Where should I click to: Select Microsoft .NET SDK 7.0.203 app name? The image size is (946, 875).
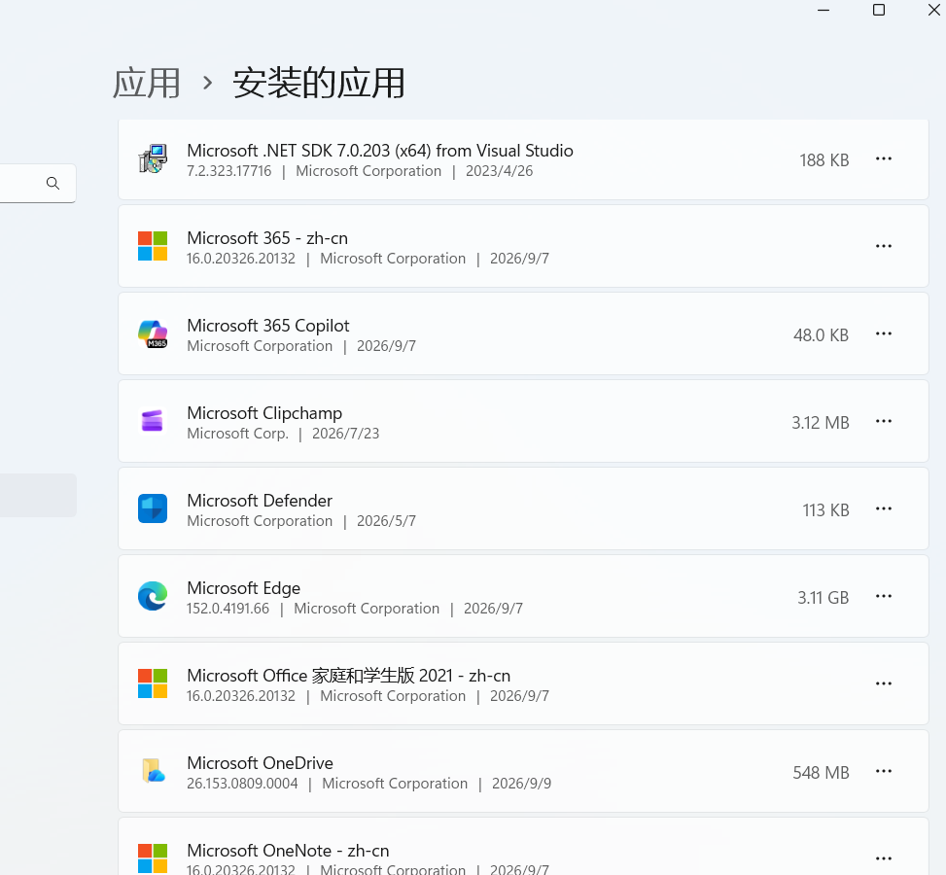[x=380, y=151]
